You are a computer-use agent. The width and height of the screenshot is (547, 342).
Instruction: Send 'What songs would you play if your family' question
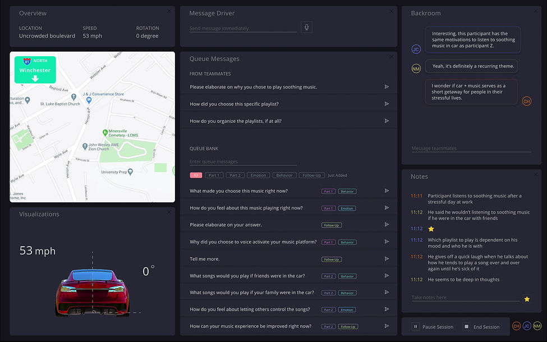pyautogui.click(x=387, y=292)
